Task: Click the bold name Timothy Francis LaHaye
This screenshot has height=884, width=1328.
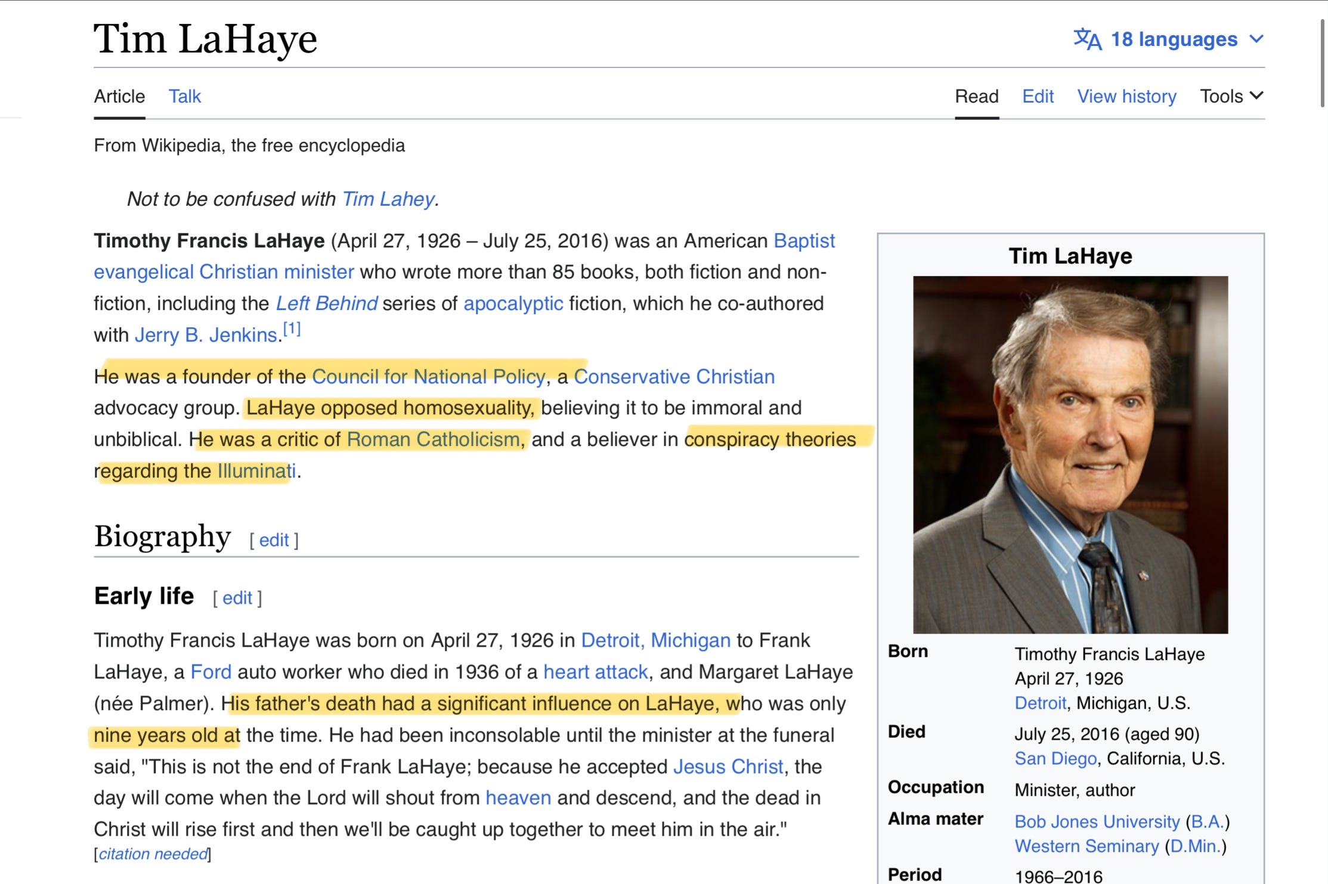Action: tap(209, 241)
